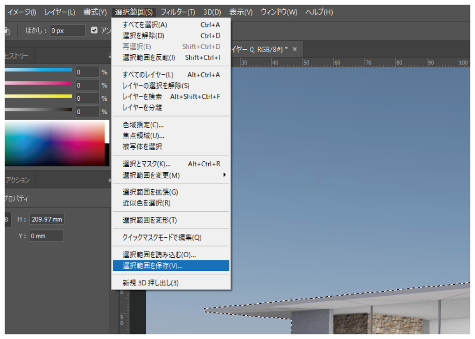Open the フィルター(T) menu
Screen dimensions: 475x339
coord(178,12)
